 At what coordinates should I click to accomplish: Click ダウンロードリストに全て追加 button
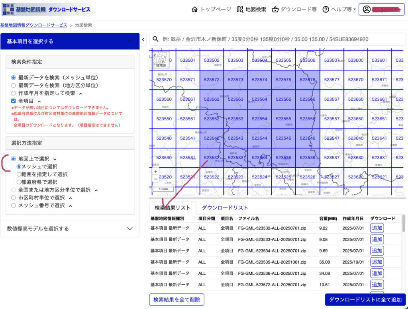click(365, 299)
